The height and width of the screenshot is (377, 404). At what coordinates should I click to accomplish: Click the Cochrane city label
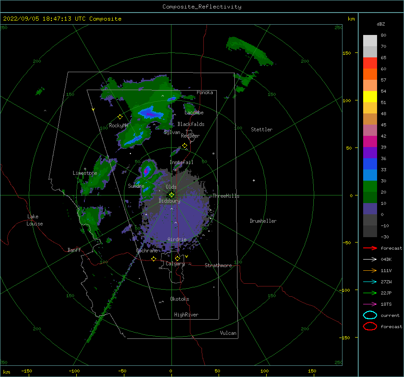(147, 251)
